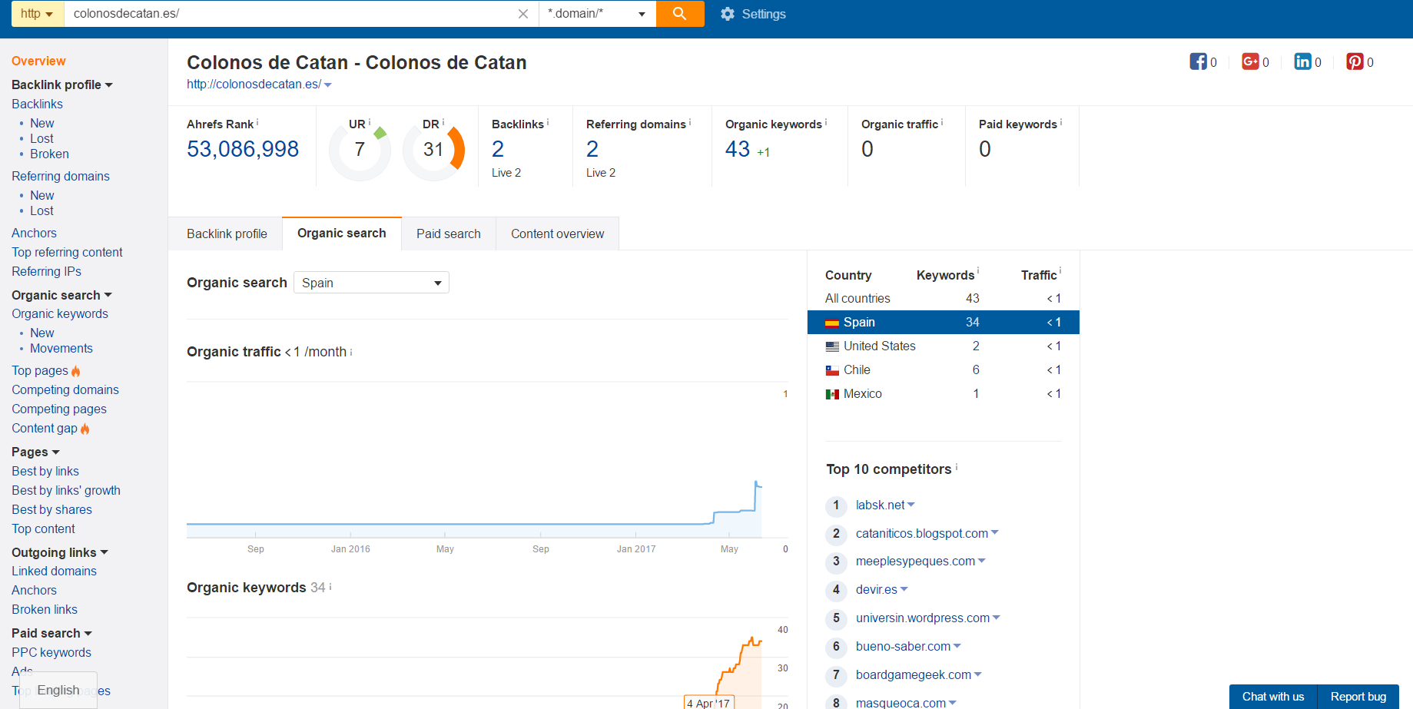
Task: Click info icon beside Top 10 competitors
Action: 957,467
